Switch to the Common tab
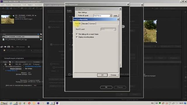The image size is (187, 105). coord(92,24)
